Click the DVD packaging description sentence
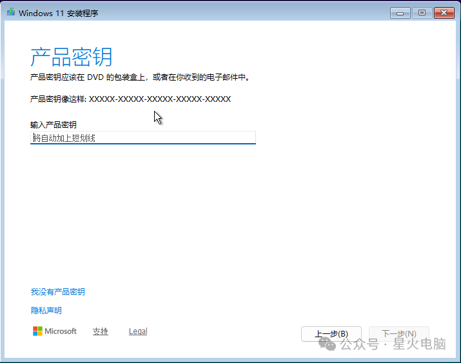 point(140,77)
